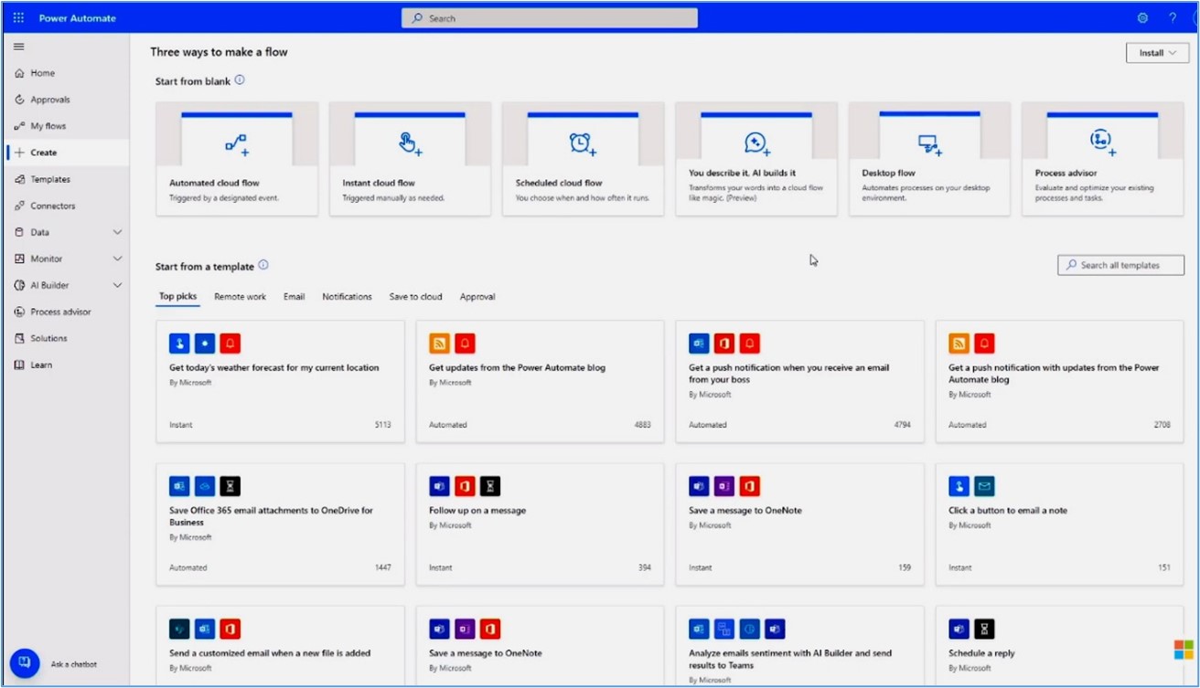Click the top Search box
This screenshot has height=688, width=1200.
(549, 18)
